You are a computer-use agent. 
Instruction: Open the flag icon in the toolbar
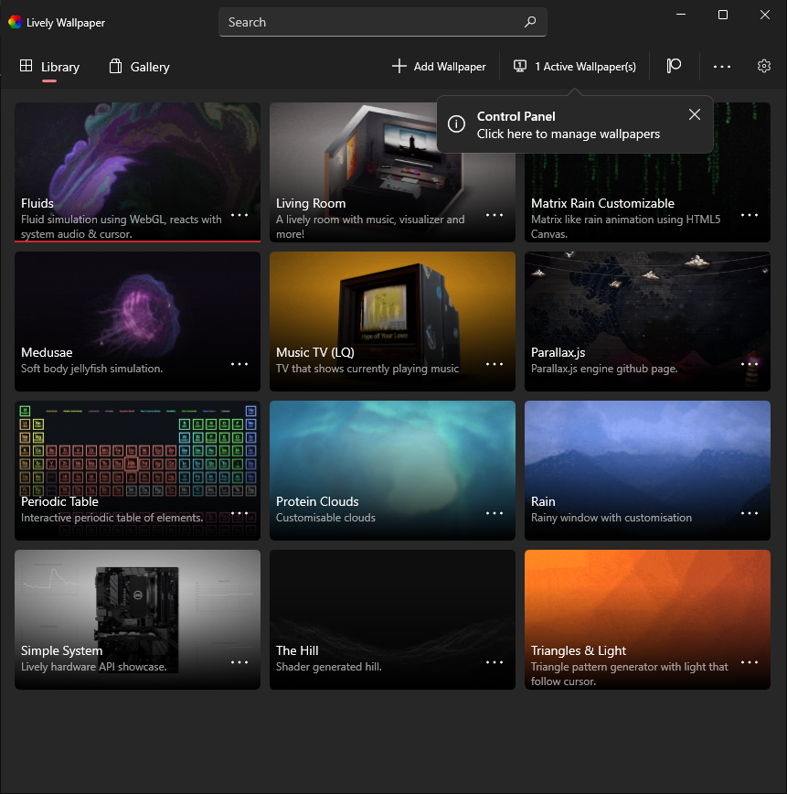(674, 66)
